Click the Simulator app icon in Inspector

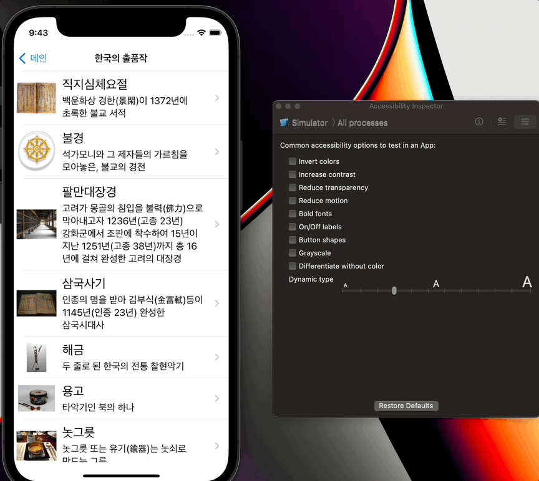point(284,123)
